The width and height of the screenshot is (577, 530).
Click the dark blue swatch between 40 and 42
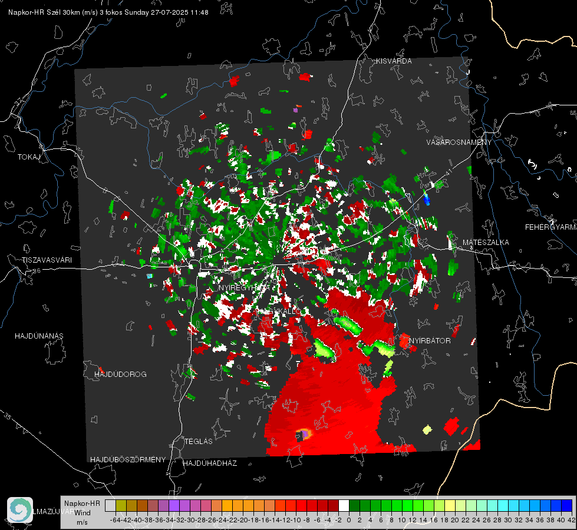tap(567, 505)
